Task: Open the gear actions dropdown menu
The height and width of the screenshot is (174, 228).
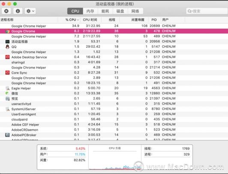Action: tap(30, 11)
